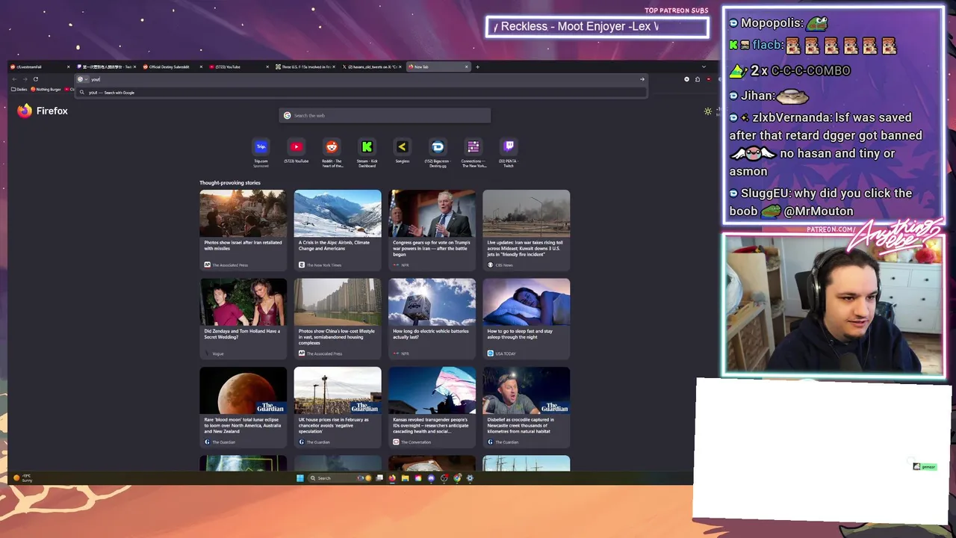Click the 'Thought-provoking stories' heading

pyautogui.click(x=230, y=182)
